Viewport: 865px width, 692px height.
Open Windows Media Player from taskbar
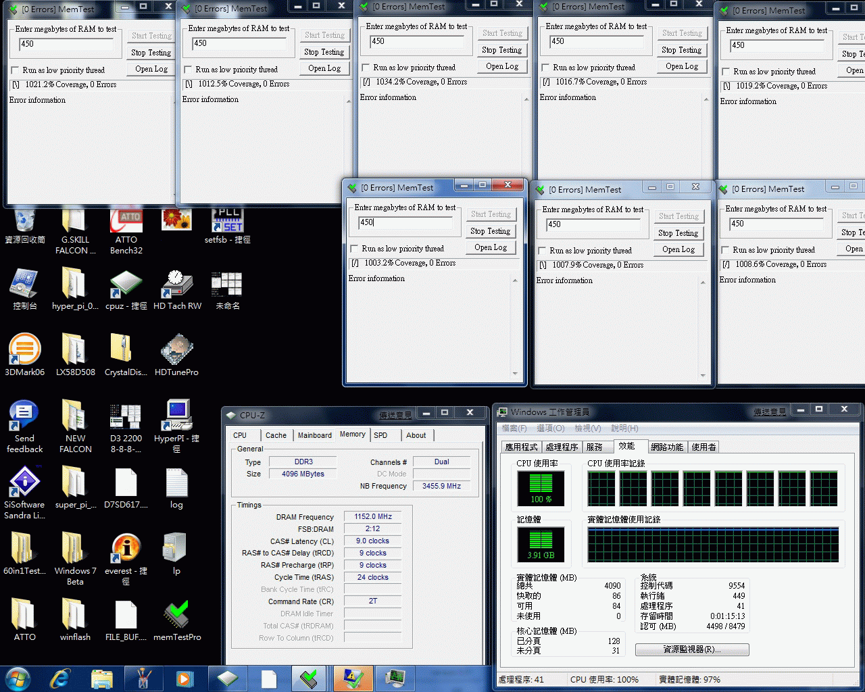(185, 678)
